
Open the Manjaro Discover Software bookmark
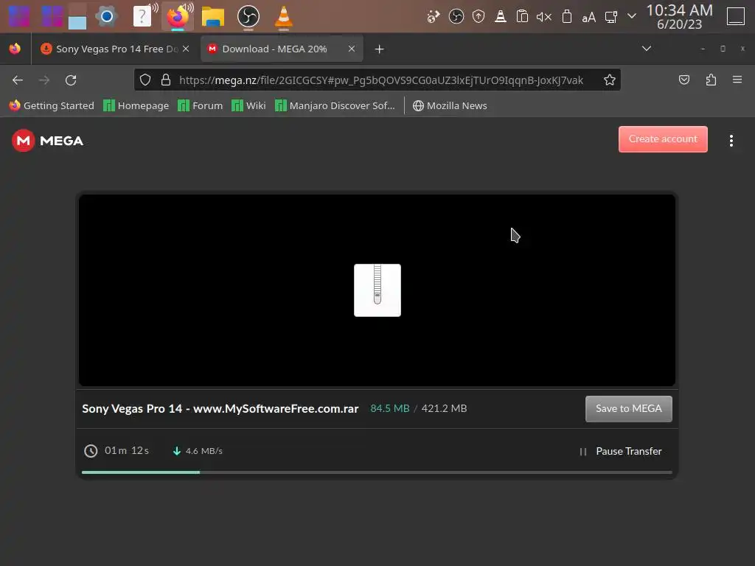tap(335, 105)
